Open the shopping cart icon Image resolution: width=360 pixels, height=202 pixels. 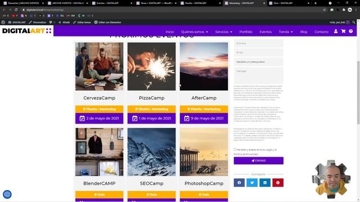tap(343, 31)
